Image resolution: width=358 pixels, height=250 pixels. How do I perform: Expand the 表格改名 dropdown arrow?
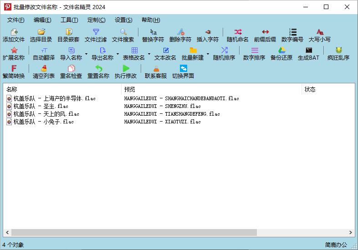click(x=149, y=54)
